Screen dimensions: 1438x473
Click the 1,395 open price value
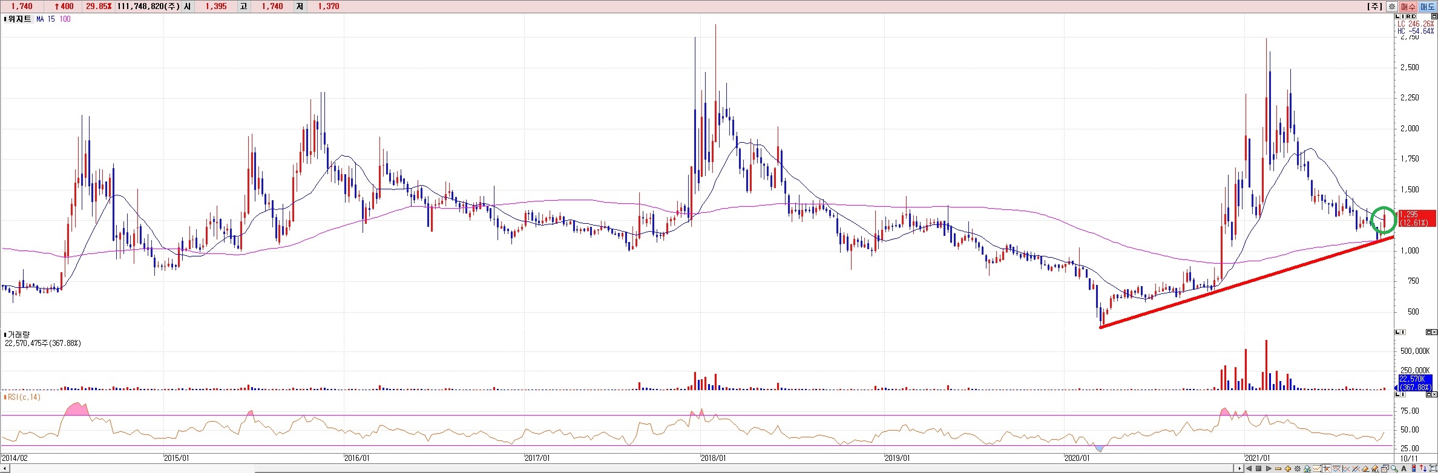pos(216,7)
